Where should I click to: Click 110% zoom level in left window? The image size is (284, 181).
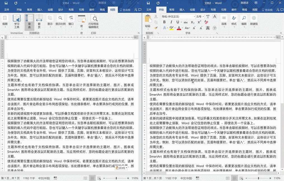pos(135,178)
